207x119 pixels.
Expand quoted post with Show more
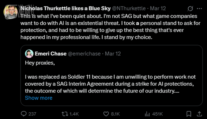(39, 98)
